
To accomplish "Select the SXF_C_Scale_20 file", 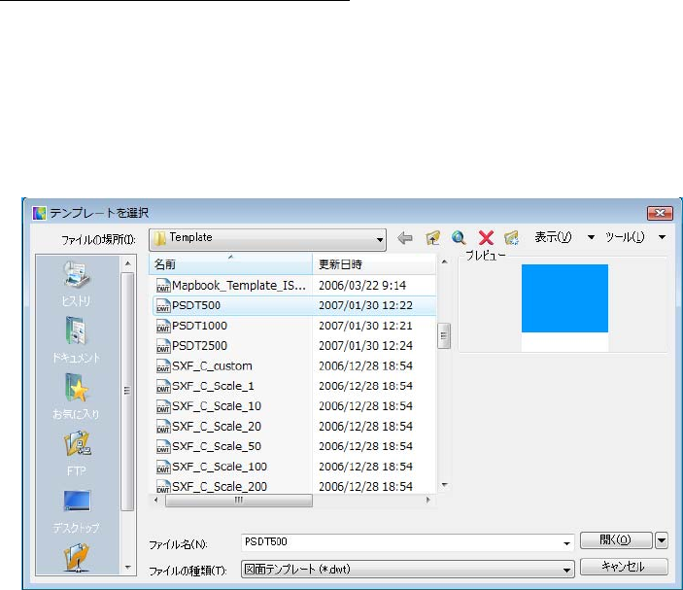I will [217, 426].
